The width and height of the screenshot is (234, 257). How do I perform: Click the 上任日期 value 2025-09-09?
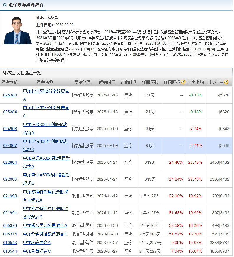[x=64, y=25]
